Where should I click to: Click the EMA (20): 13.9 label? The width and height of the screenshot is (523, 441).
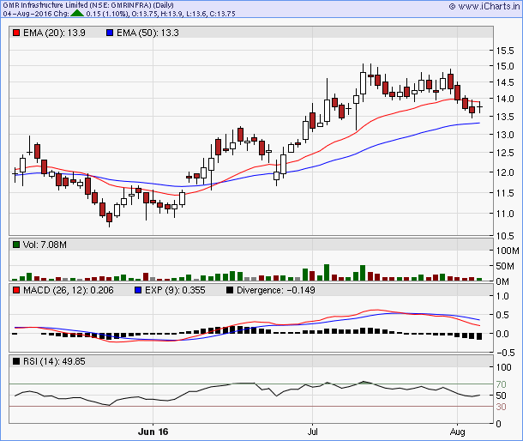pyautogui.click(x=54, y=33)
